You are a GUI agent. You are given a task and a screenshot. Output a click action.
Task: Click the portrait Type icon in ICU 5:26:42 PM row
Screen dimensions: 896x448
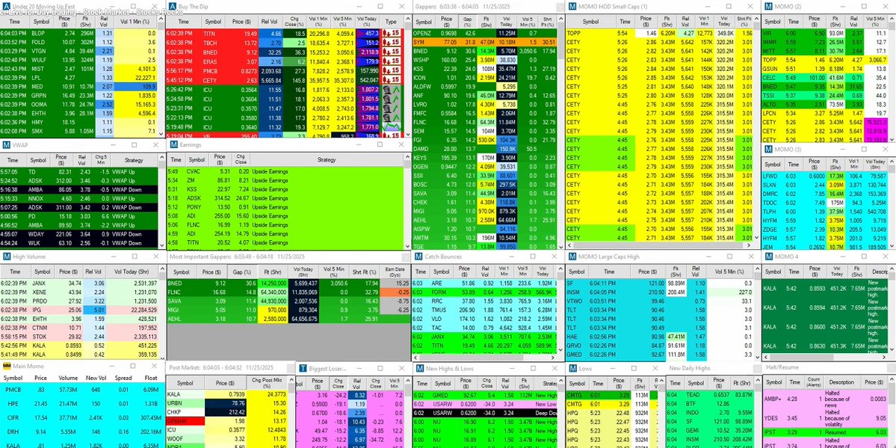[392, 90]
